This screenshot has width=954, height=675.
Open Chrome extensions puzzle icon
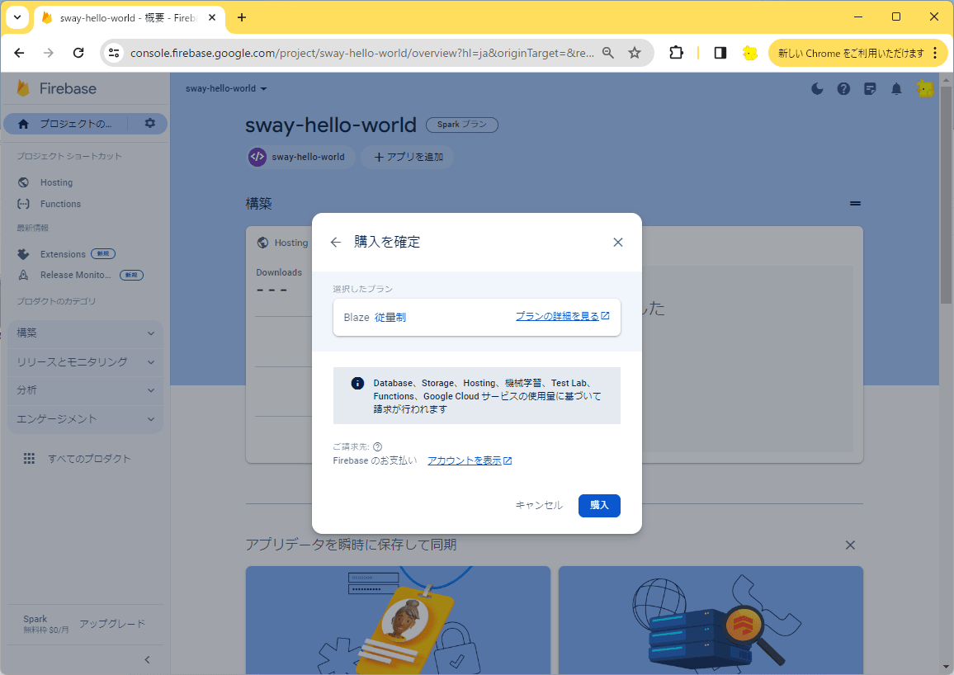pos(676,53)
